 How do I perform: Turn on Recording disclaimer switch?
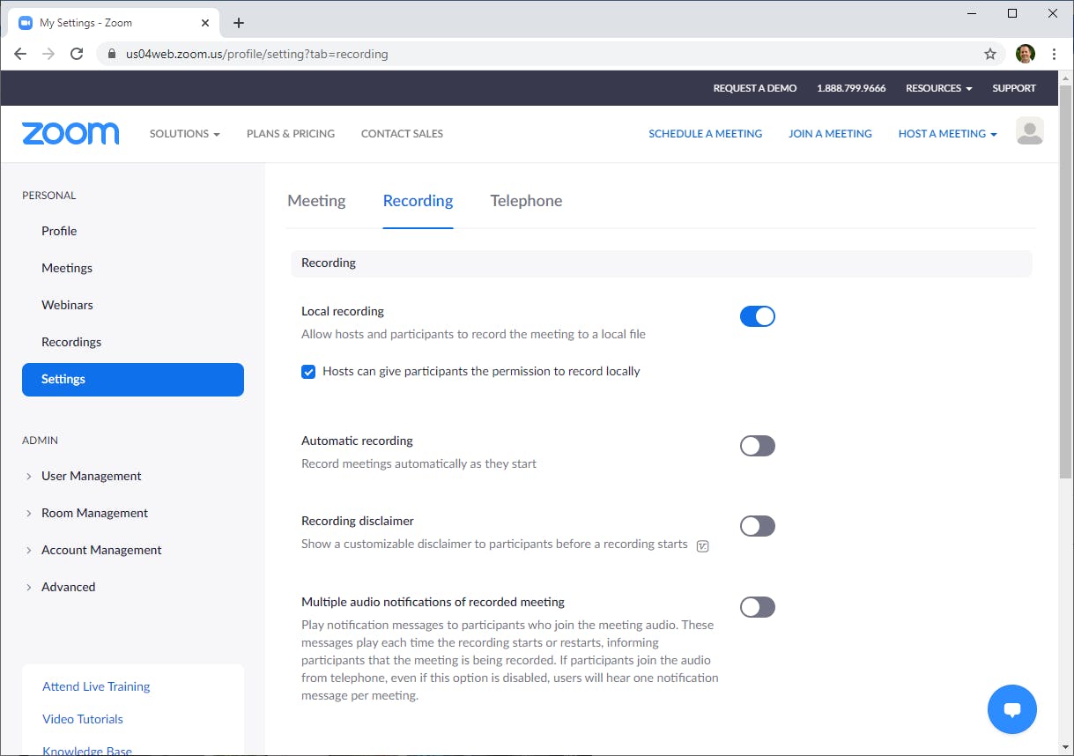757,526
